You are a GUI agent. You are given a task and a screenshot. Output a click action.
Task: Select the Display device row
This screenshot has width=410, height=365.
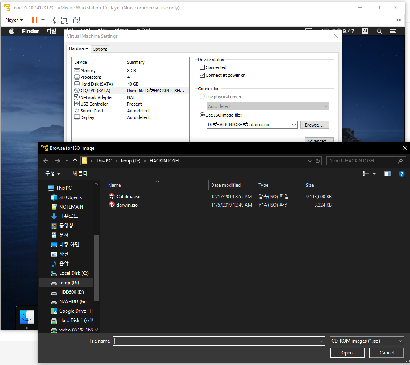pyautogui.click(x=131, y=117)
